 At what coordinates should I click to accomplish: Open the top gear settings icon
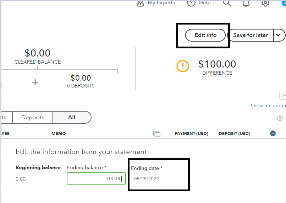(x=265, y=3)
